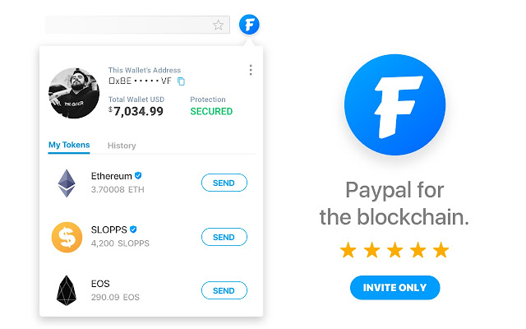Click the orange SLOPPS dollar coin icon
The height and width of the screenshot is (329, 526).
click(67, 237)
